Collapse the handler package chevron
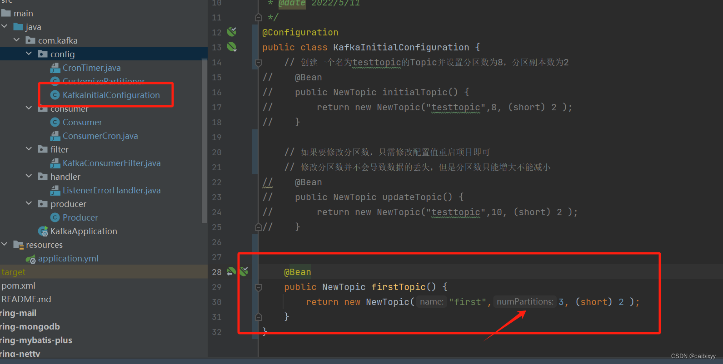Image resolution: width=723 pixels, height=364 pixels. point(29,177)
